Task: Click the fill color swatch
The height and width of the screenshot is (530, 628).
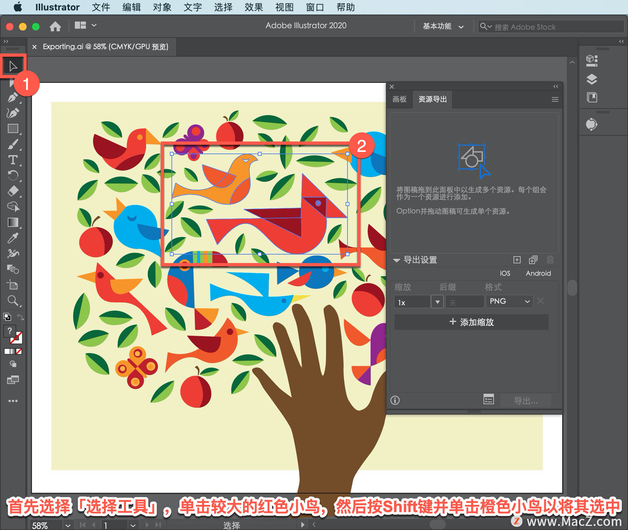Action: (10, 331)
